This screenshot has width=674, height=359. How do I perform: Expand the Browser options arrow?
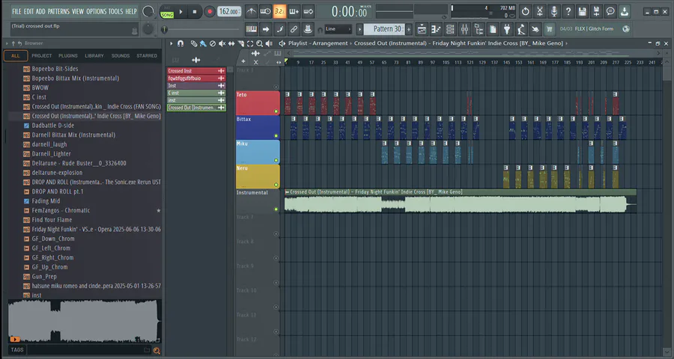tap(7, 43)
